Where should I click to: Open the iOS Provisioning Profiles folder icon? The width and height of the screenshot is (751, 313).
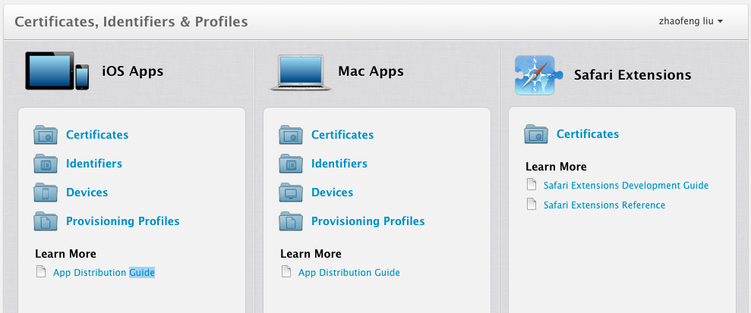[46, 221]
